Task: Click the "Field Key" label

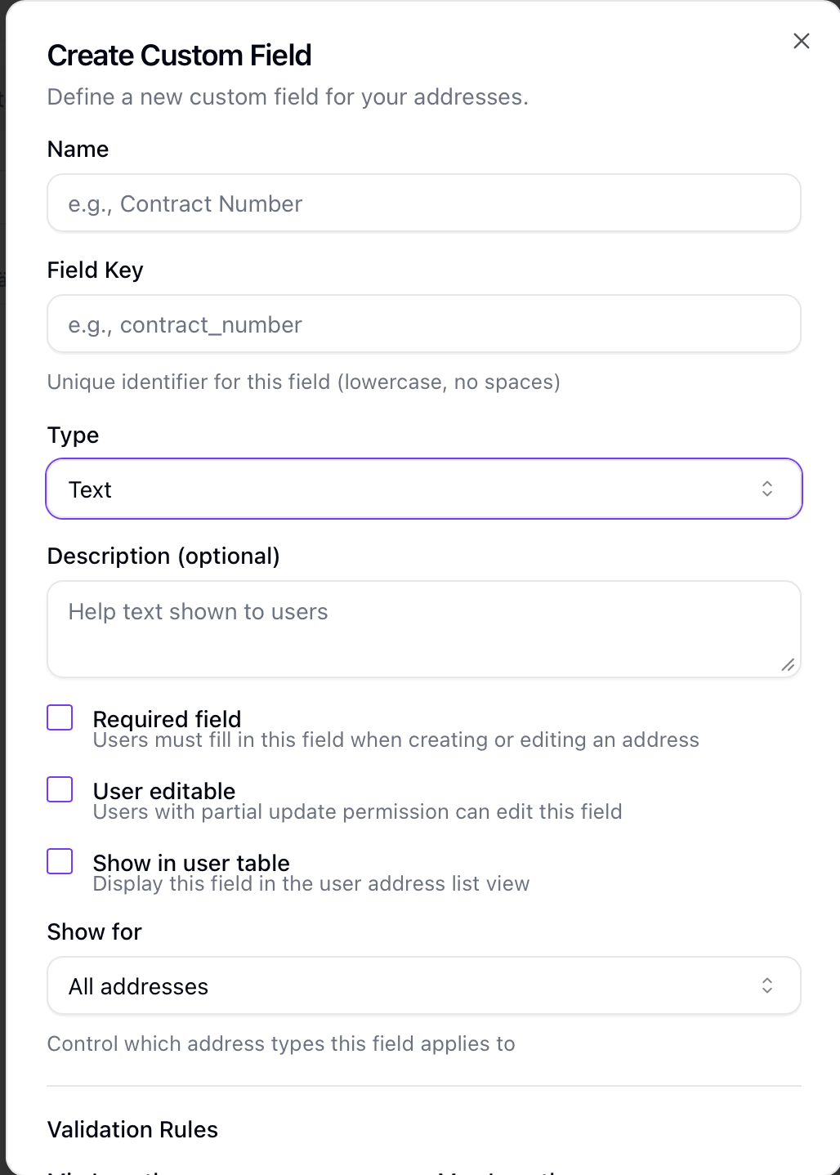Action: click(x=95, y=270)
